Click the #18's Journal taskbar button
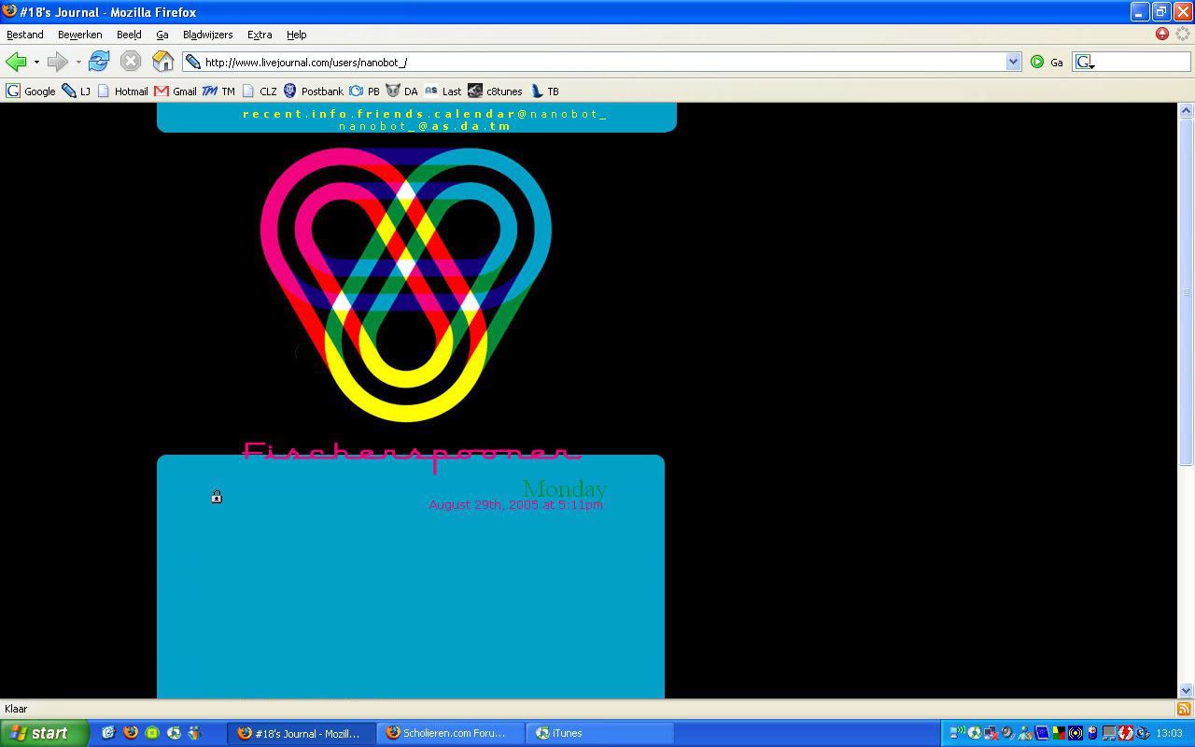The image size is (1195, 747). (302, 733)
